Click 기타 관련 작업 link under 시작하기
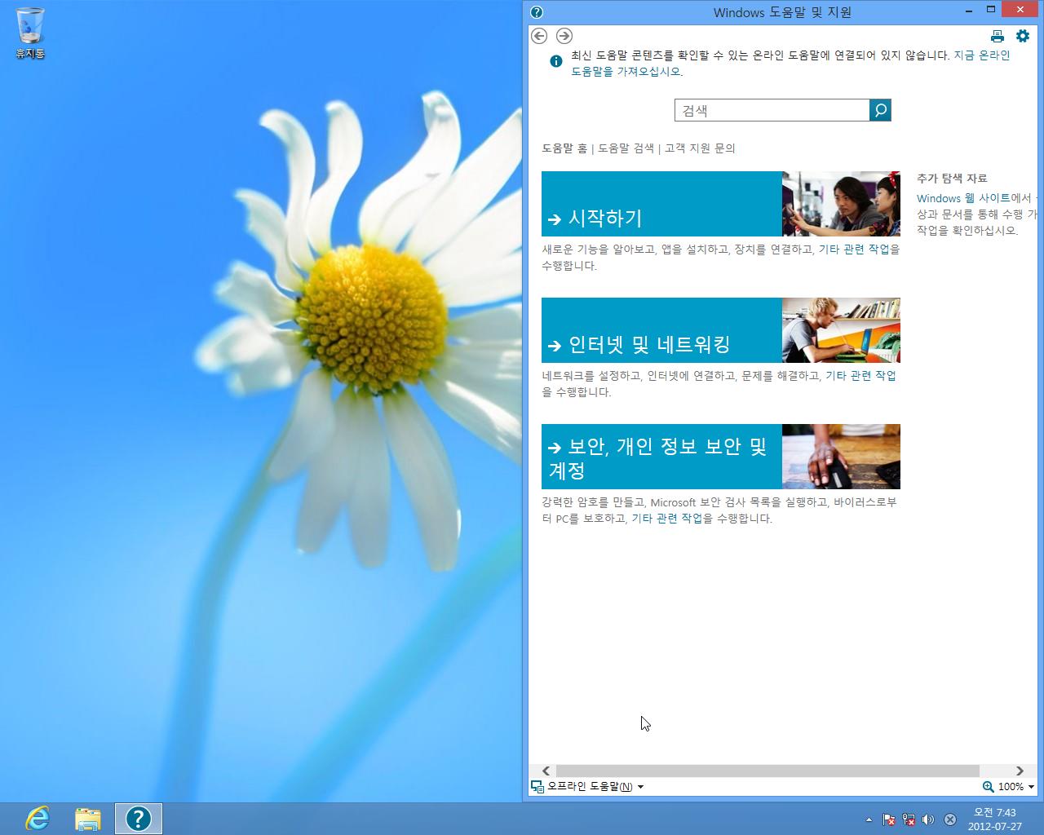Viewport: 1044px width, 835px height. pos(854,250)
